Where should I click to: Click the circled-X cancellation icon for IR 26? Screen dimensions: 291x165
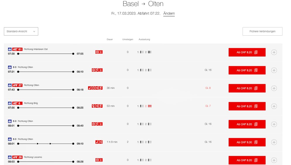click(x=97, y=160)
